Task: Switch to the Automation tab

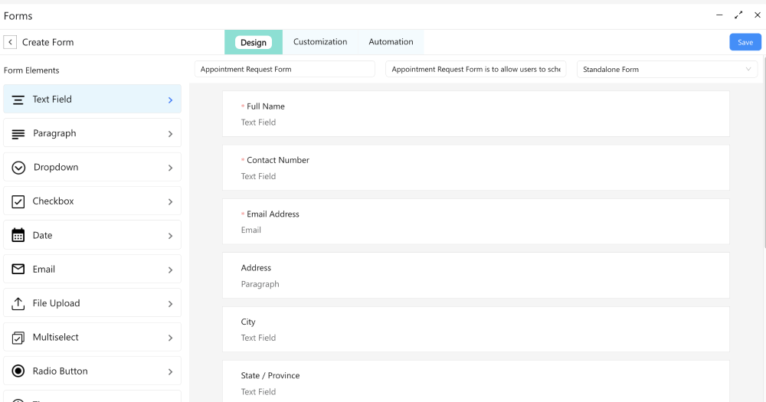Action: click(391, 42)
